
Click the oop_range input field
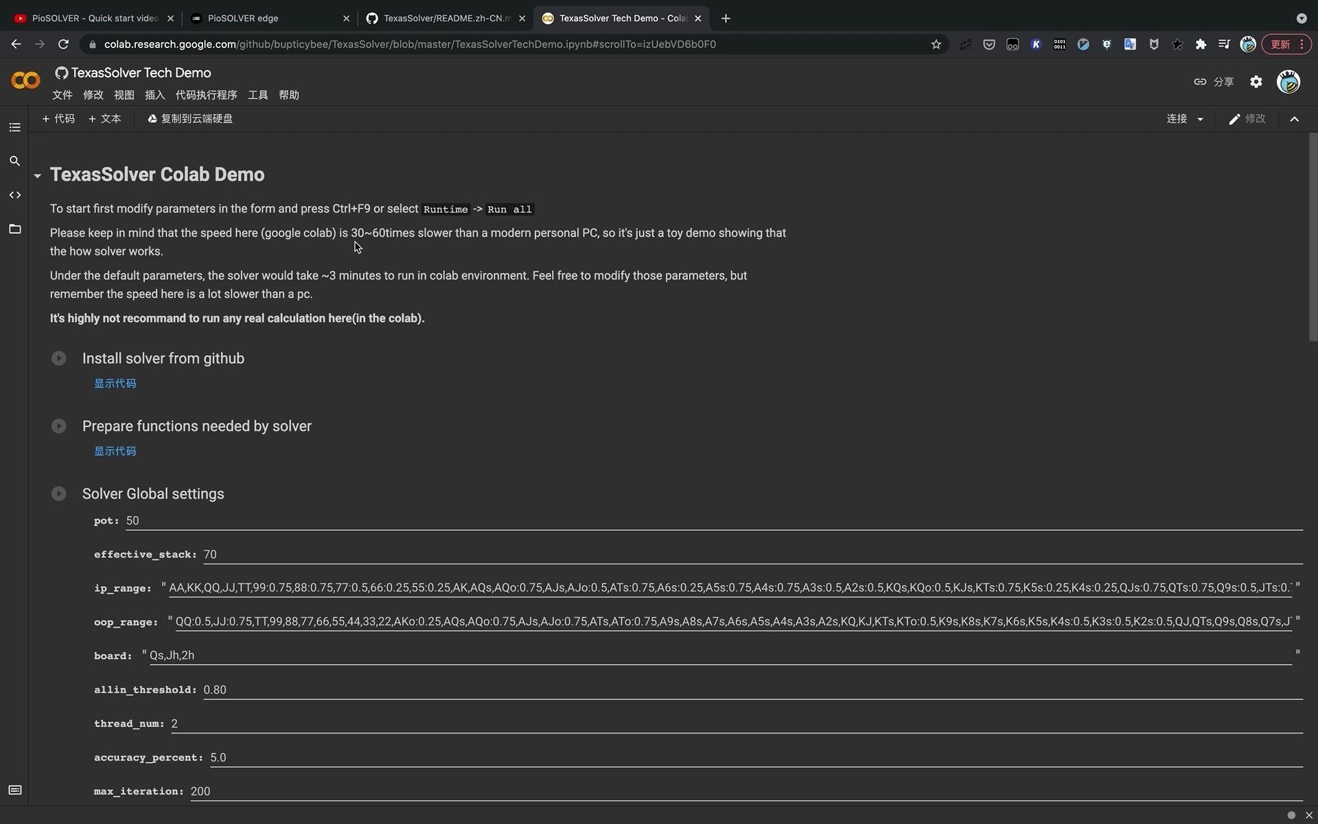pos(733,622)
